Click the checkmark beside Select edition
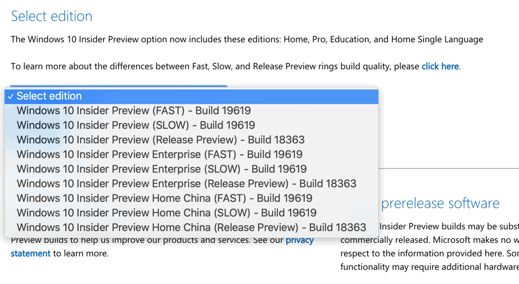 pyautogui.click(x=11, y=97)
